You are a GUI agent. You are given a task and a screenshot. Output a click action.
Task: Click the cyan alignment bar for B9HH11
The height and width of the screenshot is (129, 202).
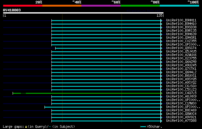106,20
